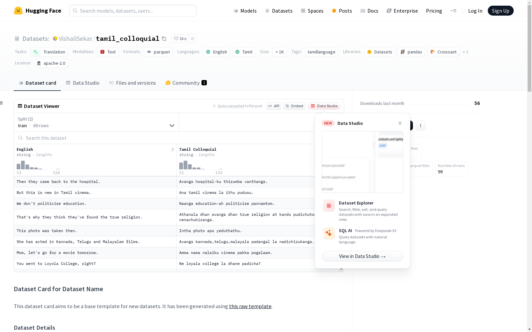Click the pandas library tag
The height and width of the screenshot is (332, 532).
(x=411, y=52)
